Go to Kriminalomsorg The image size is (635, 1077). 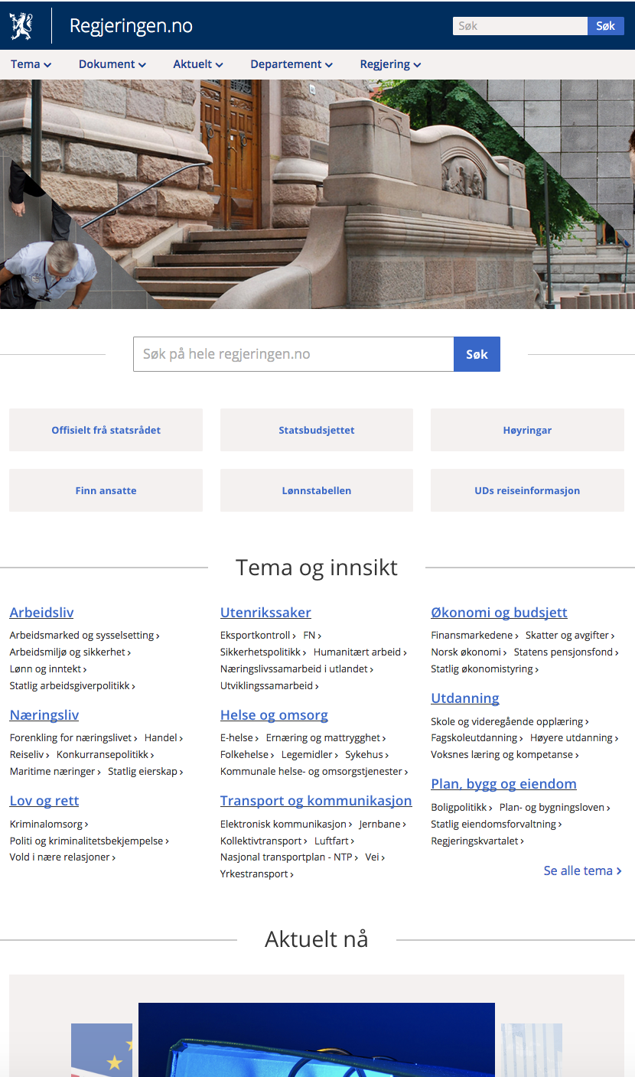point(49,824)
